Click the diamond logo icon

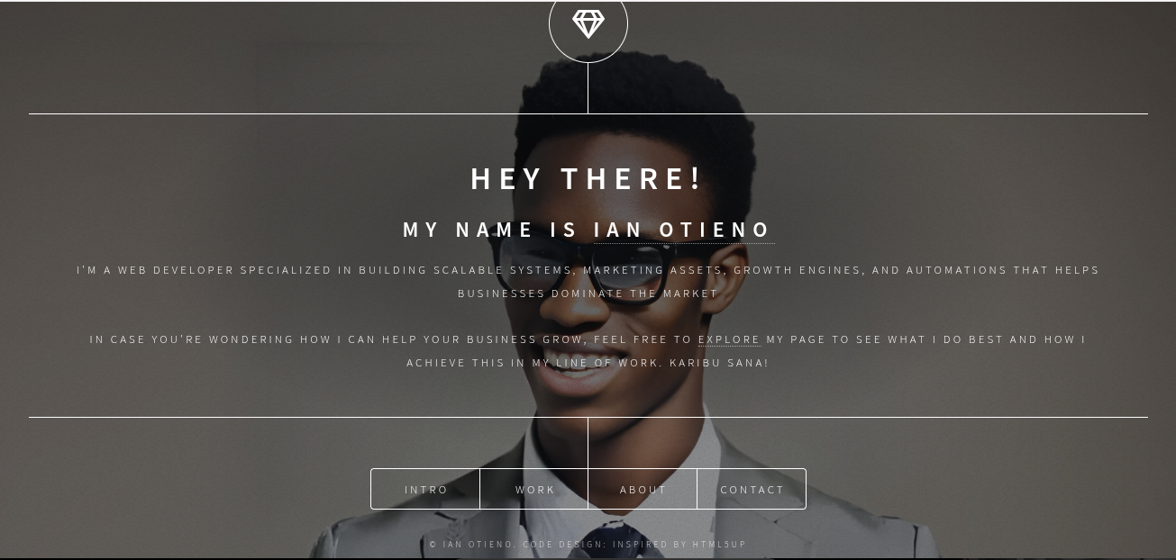click(588, 23)
